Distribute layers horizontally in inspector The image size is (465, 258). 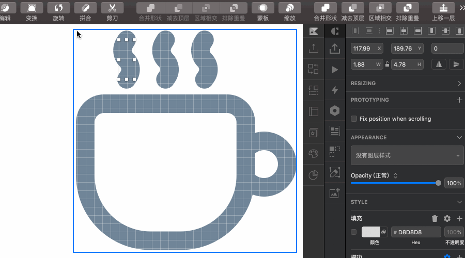[355, 31]
